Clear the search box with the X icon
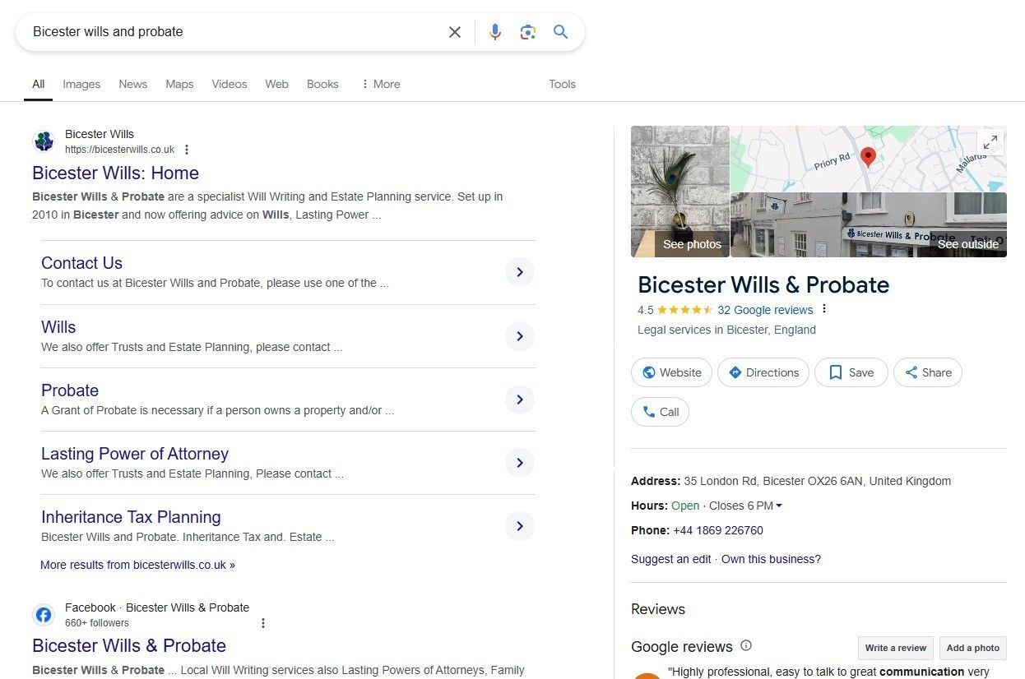 click(455, 32)
